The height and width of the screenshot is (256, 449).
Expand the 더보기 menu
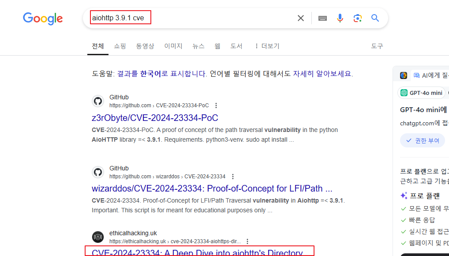(267, 46)
